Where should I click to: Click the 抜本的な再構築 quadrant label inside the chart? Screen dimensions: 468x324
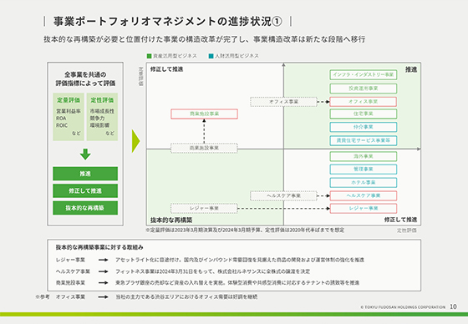coord(171,220)
